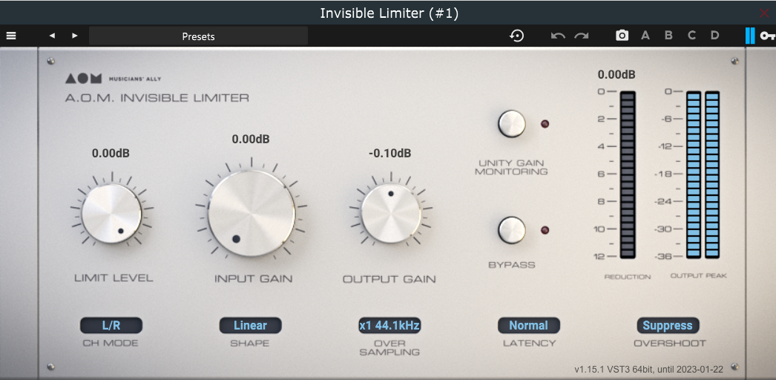
Task: Go to previous preset arrow
Action: click(x=52, y=36)
